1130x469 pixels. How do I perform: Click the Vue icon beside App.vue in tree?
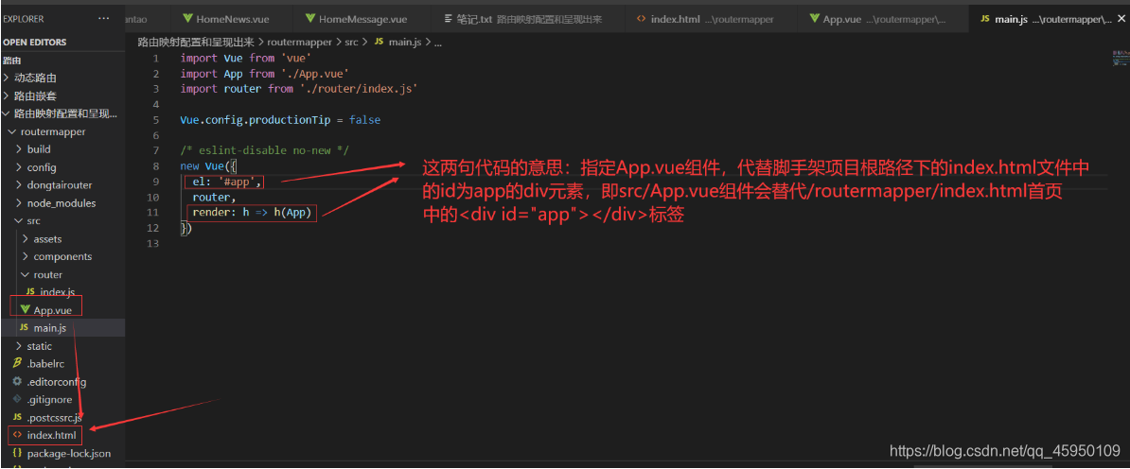(25, 310)
